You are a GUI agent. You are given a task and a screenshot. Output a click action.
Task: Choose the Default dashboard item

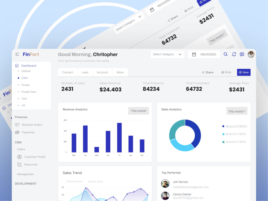point(26,71)
